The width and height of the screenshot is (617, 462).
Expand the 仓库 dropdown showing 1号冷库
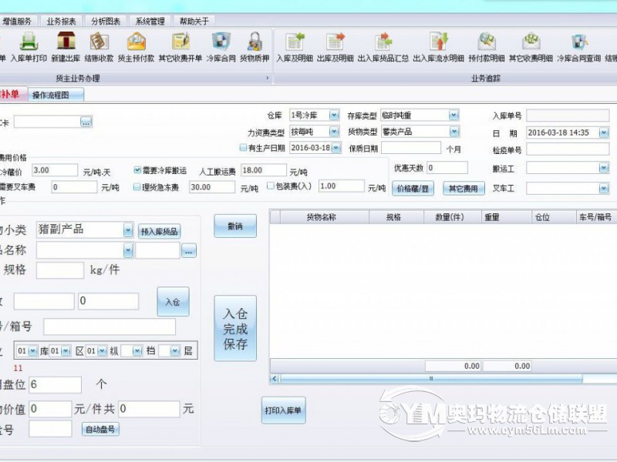click(334, 115)
